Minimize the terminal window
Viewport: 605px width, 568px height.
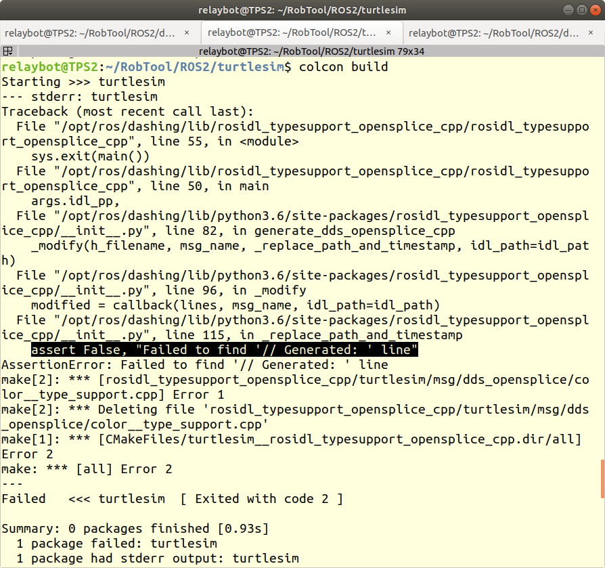568,10
